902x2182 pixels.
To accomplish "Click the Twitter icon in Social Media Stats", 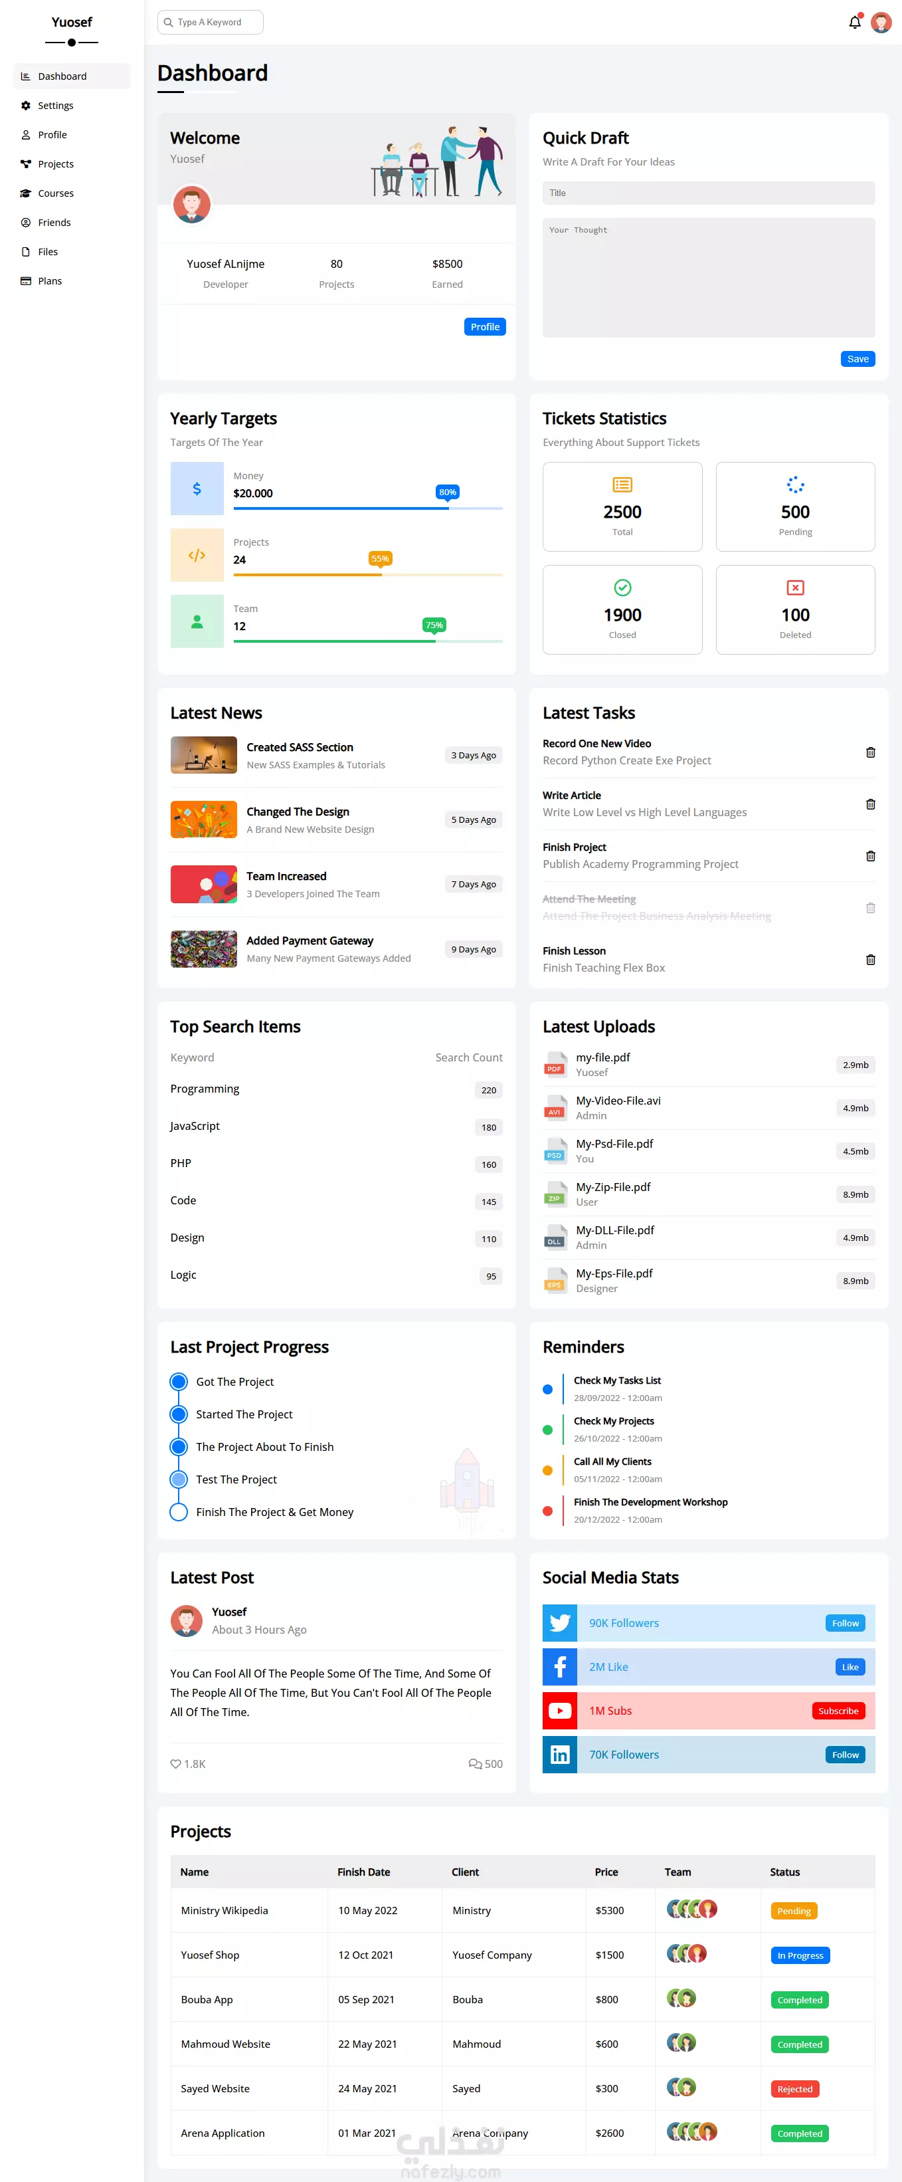I will 559,1622.
